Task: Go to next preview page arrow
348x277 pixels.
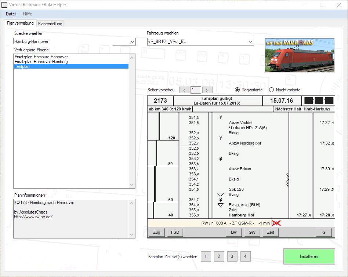Action: pos(207,90)
